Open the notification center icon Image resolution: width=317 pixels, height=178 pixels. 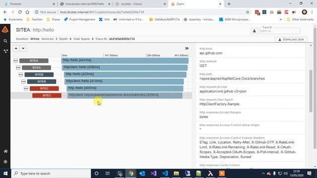pyautogui.click(x=309, y=174)
